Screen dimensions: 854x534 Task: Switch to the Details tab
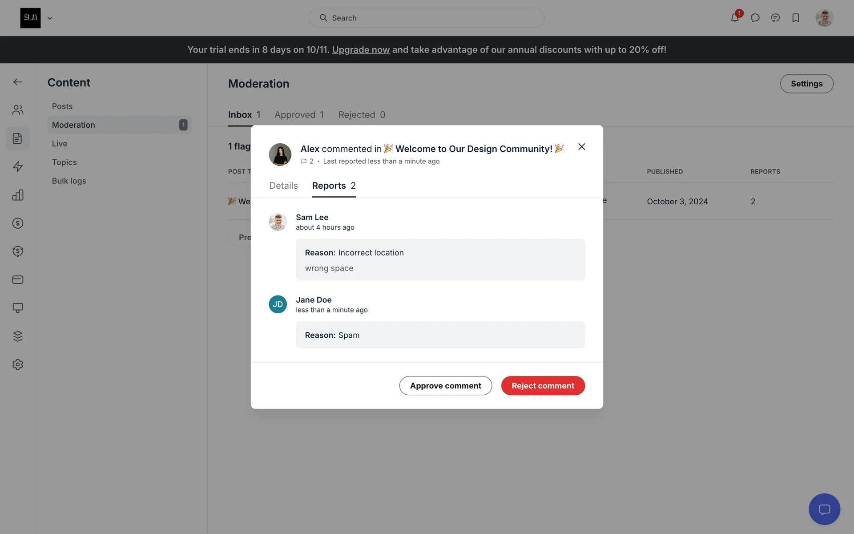pyautogui.click(x=283, y=186)
